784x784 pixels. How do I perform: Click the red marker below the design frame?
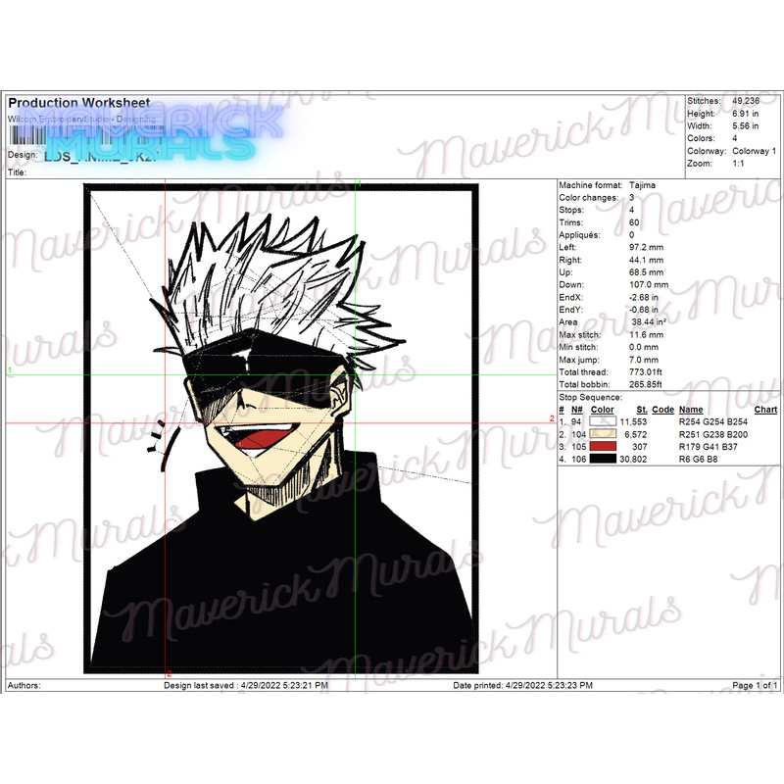click(171, 673)
